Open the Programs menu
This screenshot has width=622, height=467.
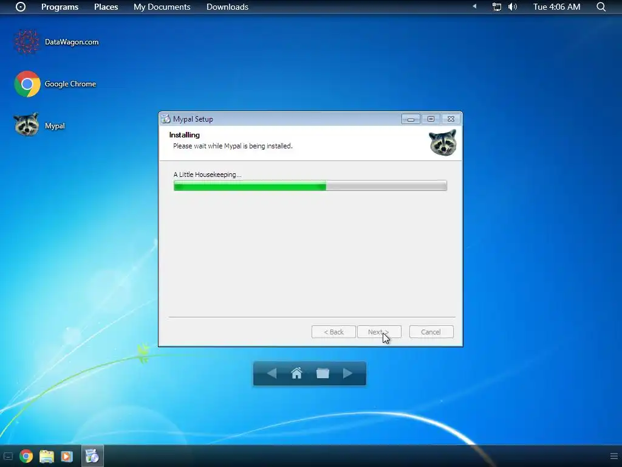(60, 7)
